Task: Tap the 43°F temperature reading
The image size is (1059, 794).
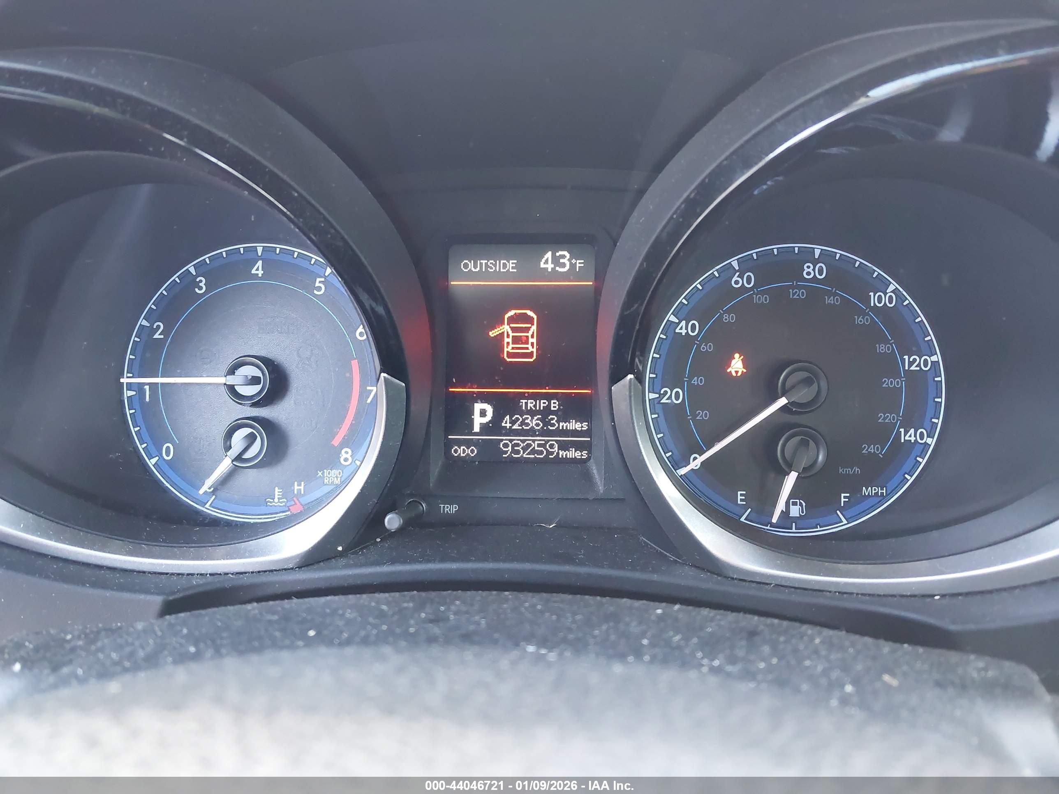Action: coord(562,262)
